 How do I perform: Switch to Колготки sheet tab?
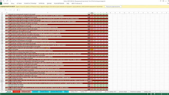35,92
